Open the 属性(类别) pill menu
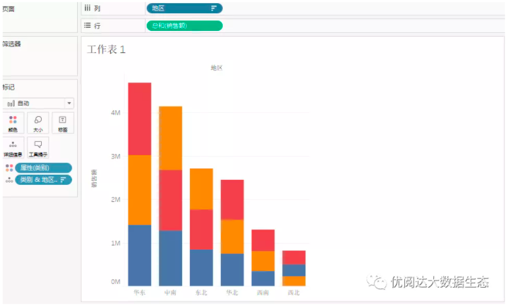 tap(43, 168)
